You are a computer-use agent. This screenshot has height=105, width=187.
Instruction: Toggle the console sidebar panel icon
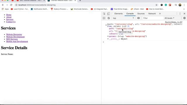click(104, 18)
